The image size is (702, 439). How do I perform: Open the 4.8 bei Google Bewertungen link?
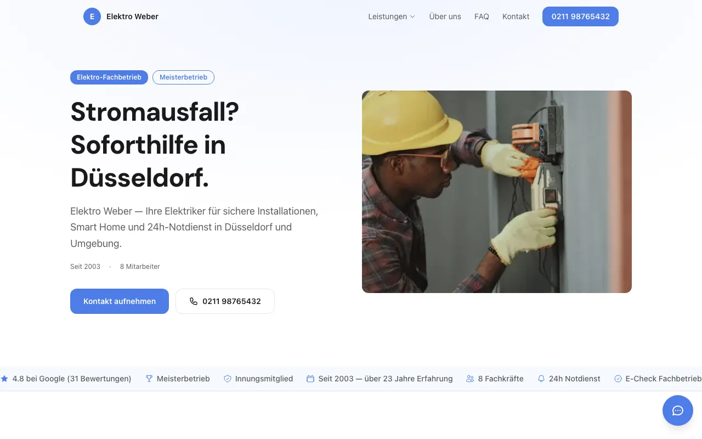coord(71,379)
